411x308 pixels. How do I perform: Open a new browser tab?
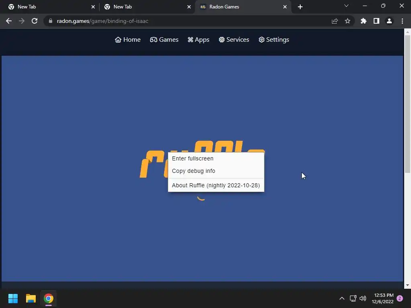(x=300, y=7)
